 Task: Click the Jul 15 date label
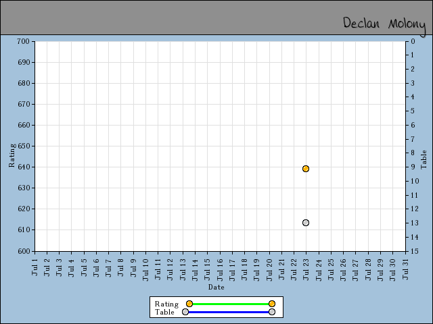tap(208, 270)
